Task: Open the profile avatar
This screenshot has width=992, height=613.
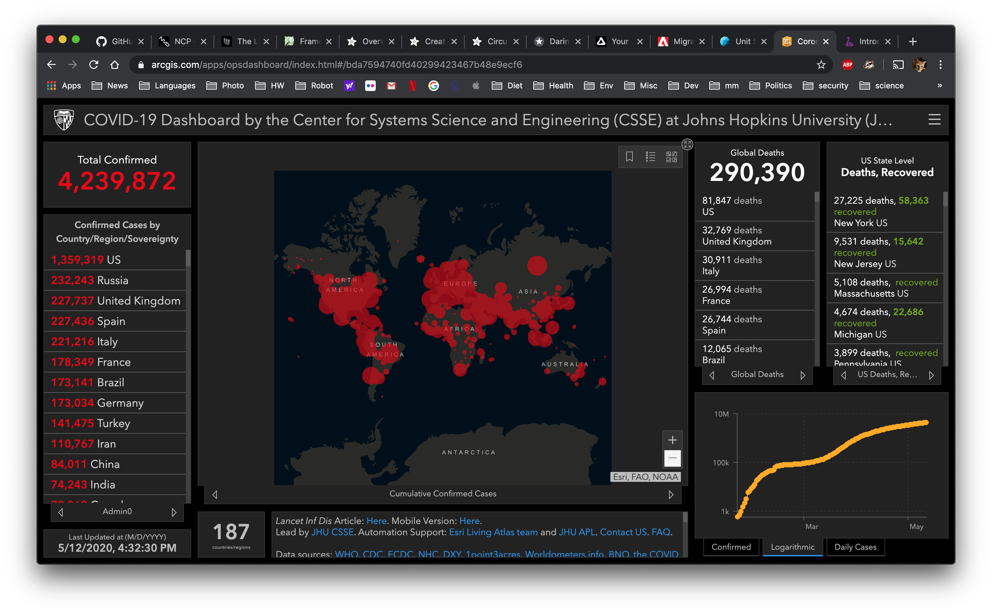Action: (919, 65)
